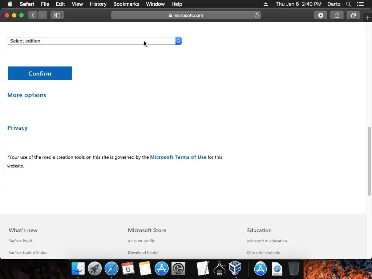Image resolution: width=372 pixels, height=279 pixels.
Task: Click the Education footer heading
Action: coord(259,230)
